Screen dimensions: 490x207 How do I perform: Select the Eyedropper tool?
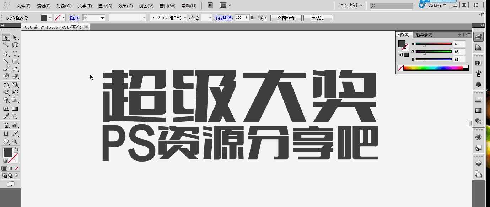6,115
